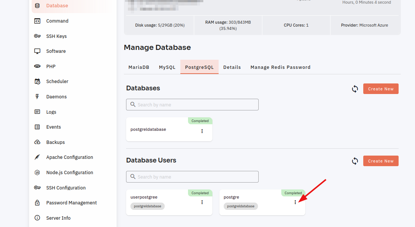The image size is (415, 227).
Task: Click Completed badge on userpostgree card
Action: coord(200,193)
